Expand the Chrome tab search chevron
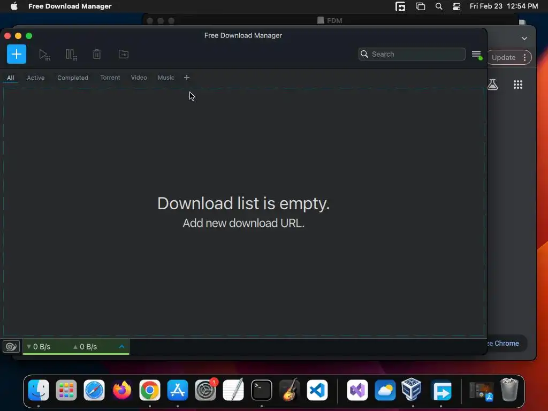 pos(524,39)
